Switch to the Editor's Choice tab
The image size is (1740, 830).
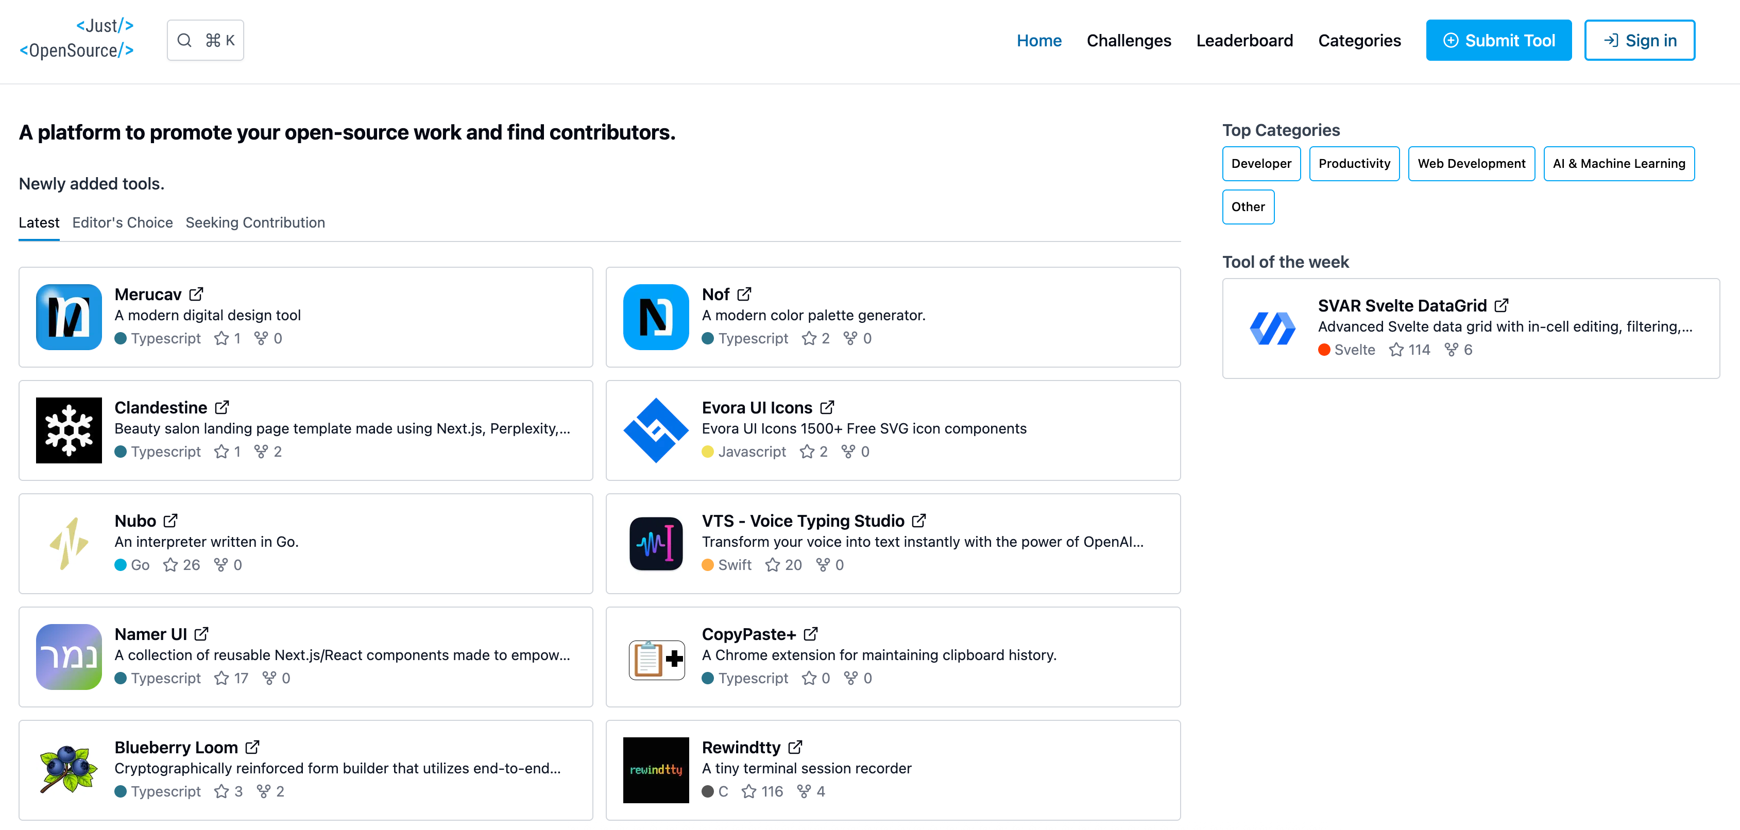[122, 223]
